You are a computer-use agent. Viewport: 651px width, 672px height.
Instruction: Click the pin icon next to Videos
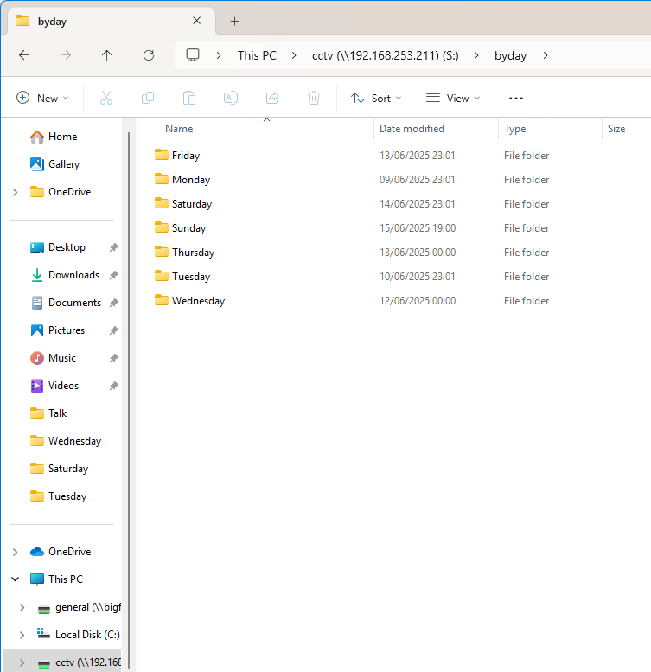pyautogui.click(x=113, y=386)
